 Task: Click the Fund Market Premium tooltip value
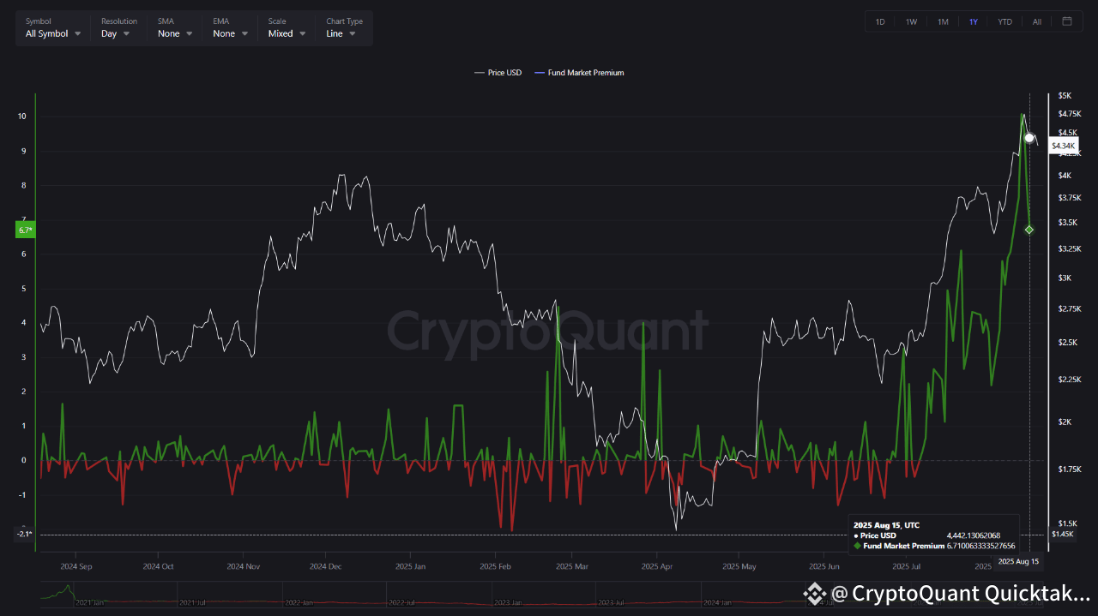980,546
